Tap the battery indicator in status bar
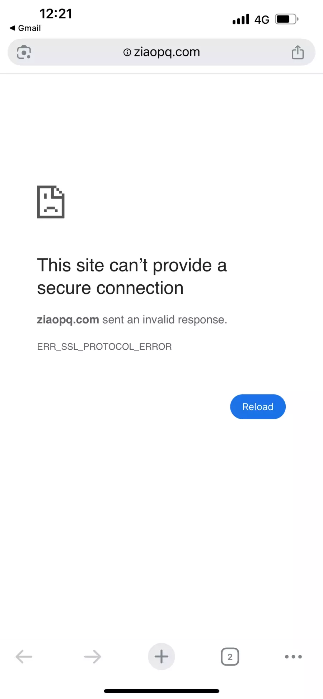323x699 pixels. (x=287, y=19)
